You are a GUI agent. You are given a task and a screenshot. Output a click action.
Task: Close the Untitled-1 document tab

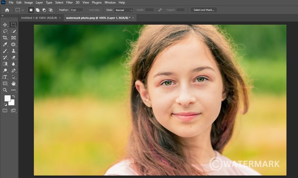pos(60,18)
